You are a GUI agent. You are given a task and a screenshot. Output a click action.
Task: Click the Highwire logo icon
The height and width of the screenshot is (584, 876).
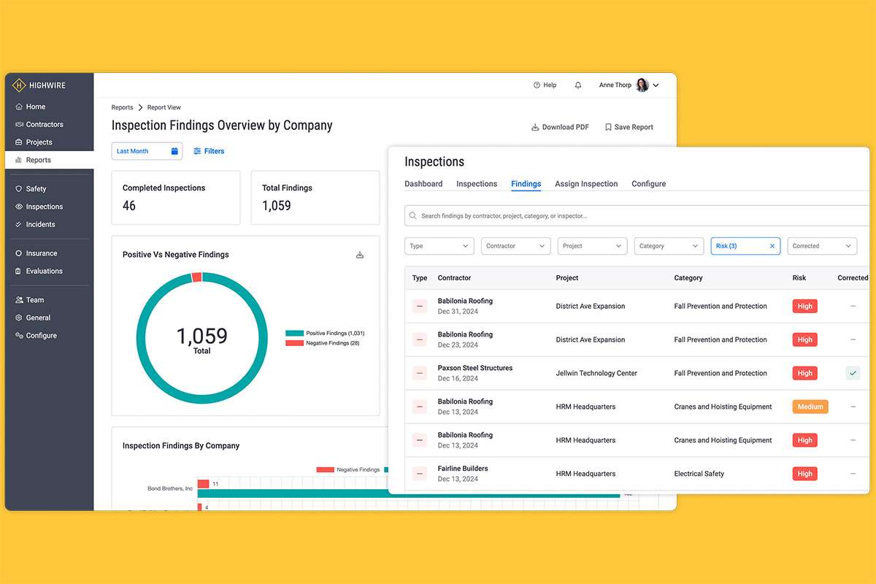pyautogui.click(x=19, y=85)
